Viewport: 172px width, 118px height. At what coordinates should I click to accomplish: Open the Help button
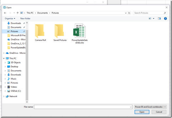(x=165, y=18)
